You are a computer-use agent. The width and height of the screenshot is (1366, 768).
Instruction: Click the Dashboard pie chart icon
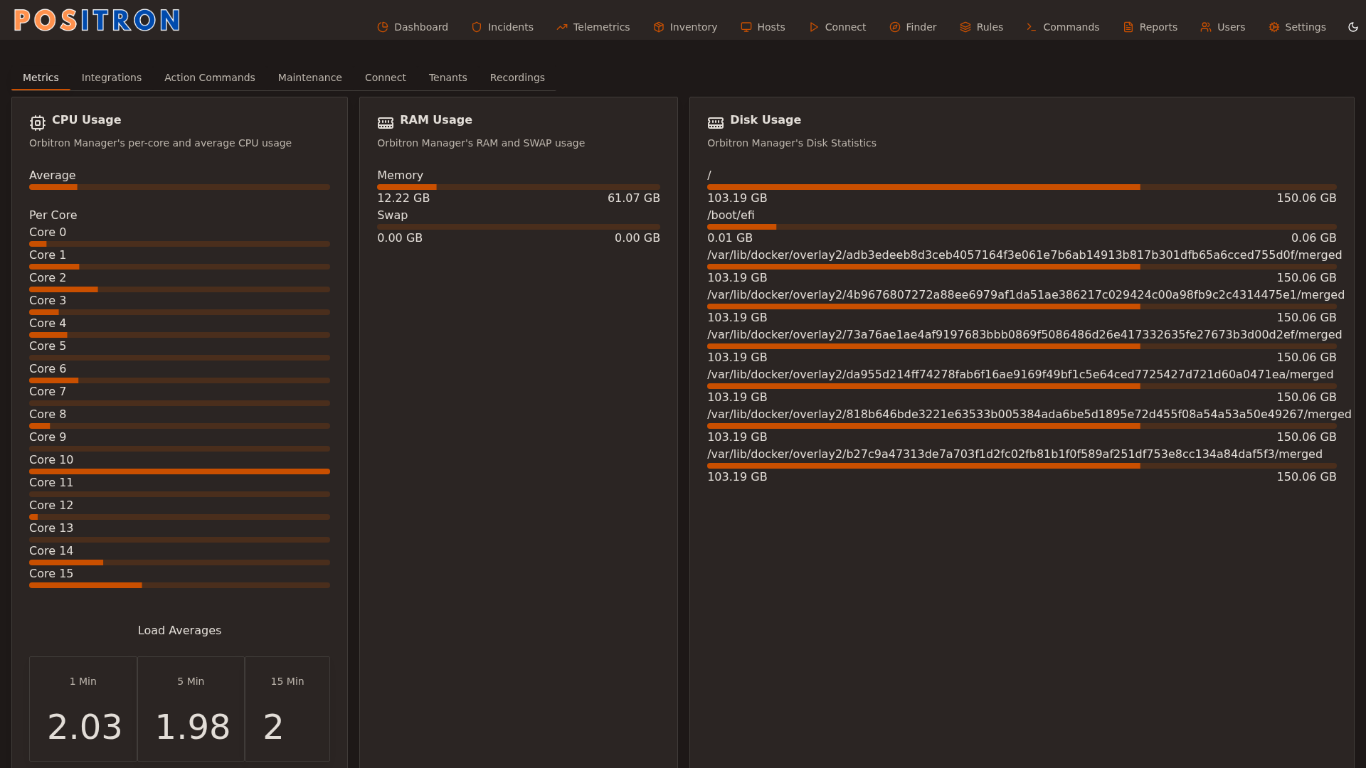pos(383,27)
